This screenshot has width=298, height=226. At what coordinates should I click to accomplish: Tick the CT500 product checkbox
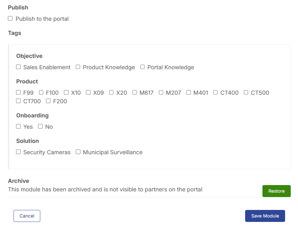coord(246,92)
